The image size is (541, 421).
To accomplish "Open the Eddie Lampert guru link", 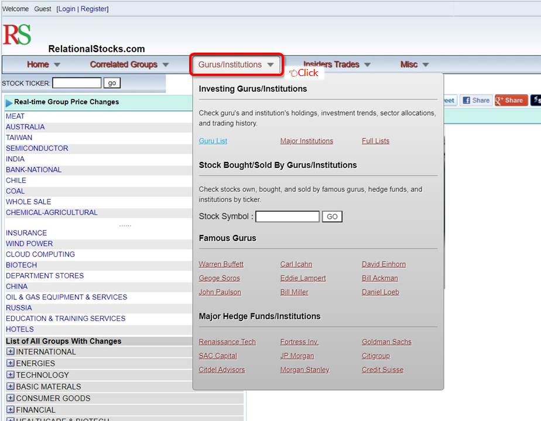I will tap(303, 278).
